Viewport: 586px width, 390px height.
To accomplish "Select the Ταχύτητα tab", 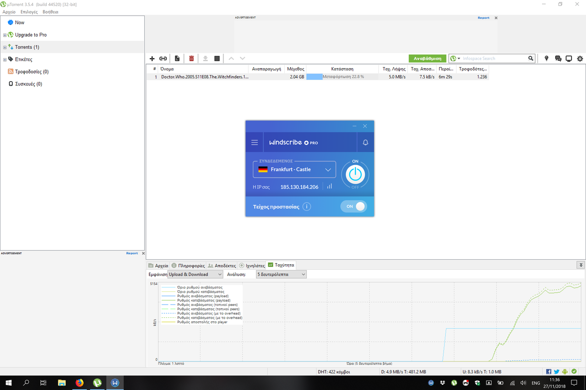I will tap(282, 265).
